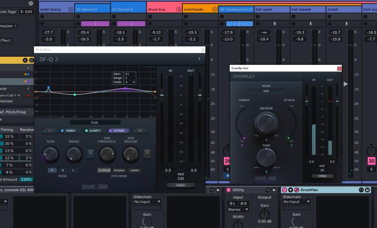Select 22 Serum 2 track header
The image size is (377, 228).
pyautogui.click(x=92, y=9)
